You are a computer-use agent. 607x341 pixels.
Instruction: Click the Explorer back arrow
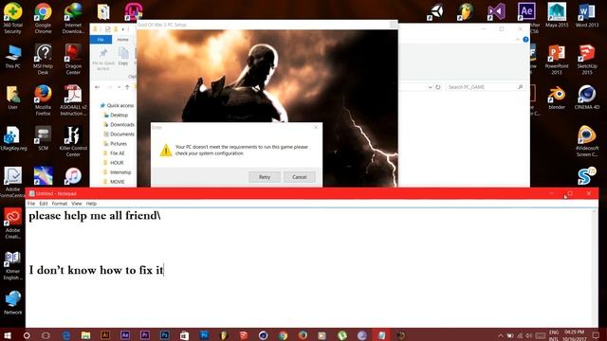click(x=97, y=87)
